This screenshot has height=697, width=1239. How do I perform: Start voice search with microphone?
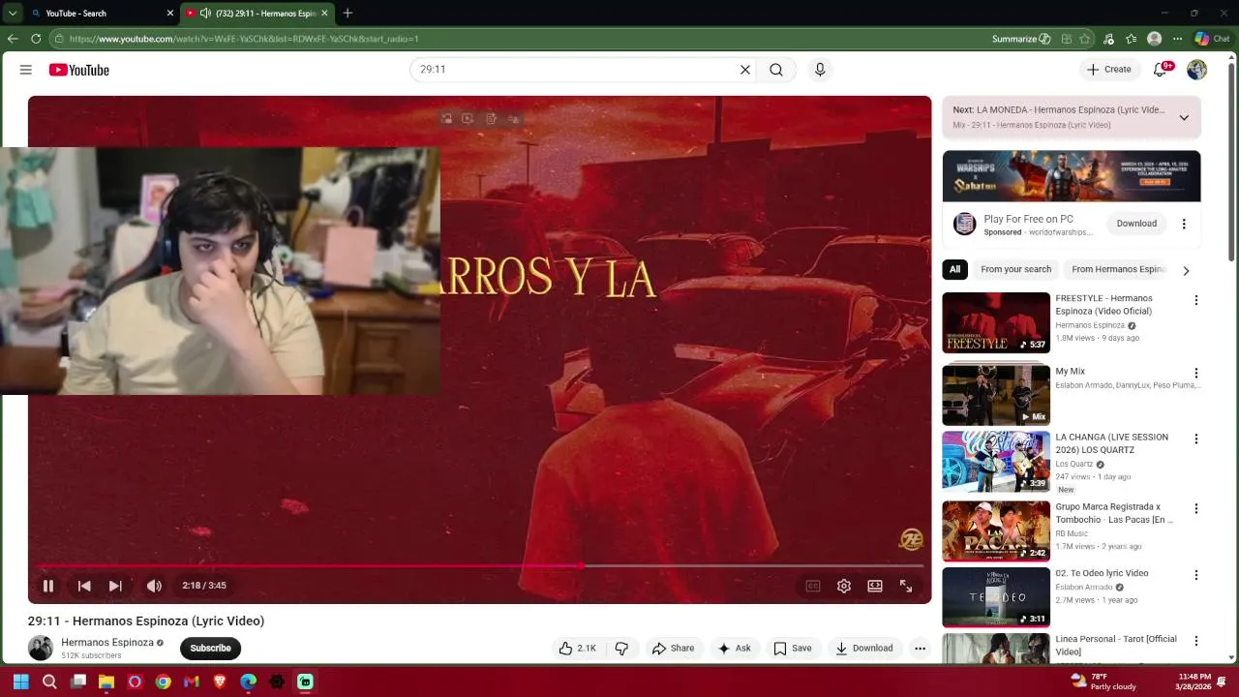pos(820,70)
